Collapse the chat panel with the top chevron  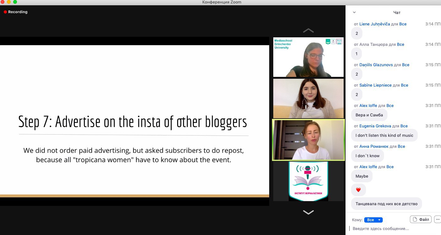pos(354,13)
